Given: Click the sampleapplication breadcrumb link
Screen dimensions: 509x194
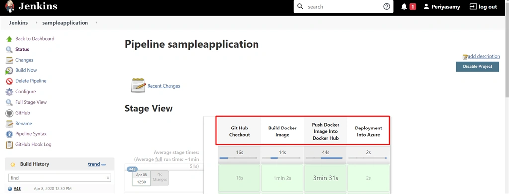Looking at the screenshot, I should (x=65, y=23).
